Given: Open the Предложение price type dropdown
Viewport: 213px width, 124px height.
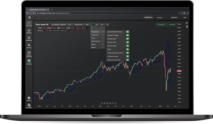Looking at the screenshot, I should 79,25.
